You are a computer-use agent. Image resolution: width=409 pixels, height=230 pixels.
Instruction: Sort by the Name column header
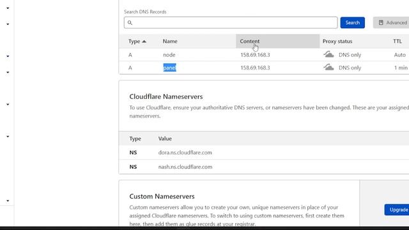coord(170,41)
